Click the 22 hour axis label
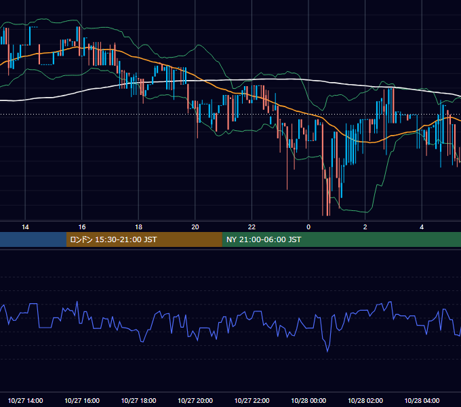 point(252,227)
